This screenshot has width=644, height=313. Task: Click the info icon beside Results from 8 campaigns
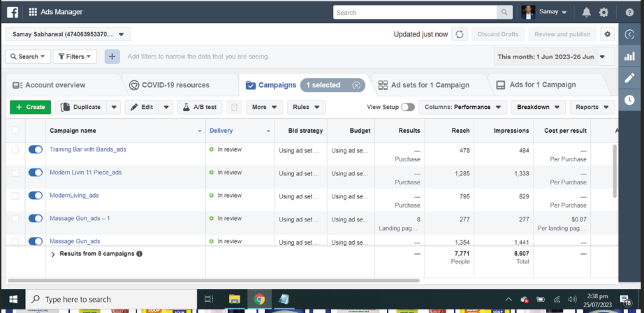click(x=139, y=254)
